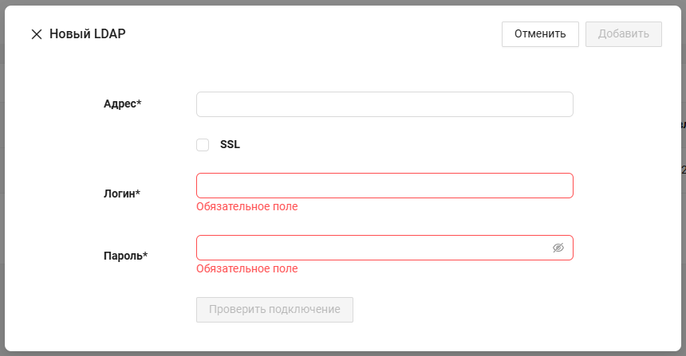Screen dimensions: 686x356
Task: Enable the SSL checkbox
Action: pyautogui.click(x=203, y=145)
